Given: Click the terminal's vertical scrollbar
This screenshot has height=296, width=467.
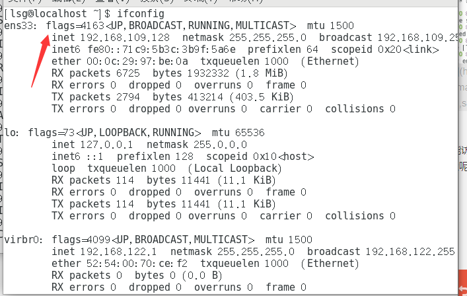Looking at the screenshot, I should [x=461, y=132].
